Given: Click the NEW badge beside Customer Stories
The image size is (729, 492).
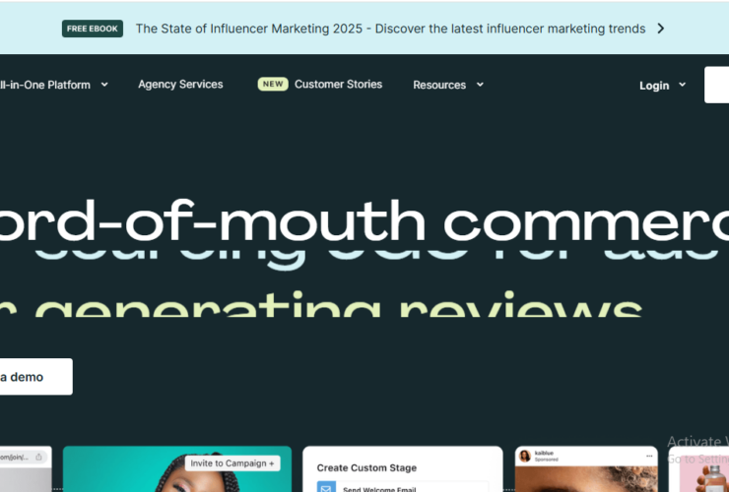Looking at the screenshot, I should pyautogui.click(x=273, y=84).
